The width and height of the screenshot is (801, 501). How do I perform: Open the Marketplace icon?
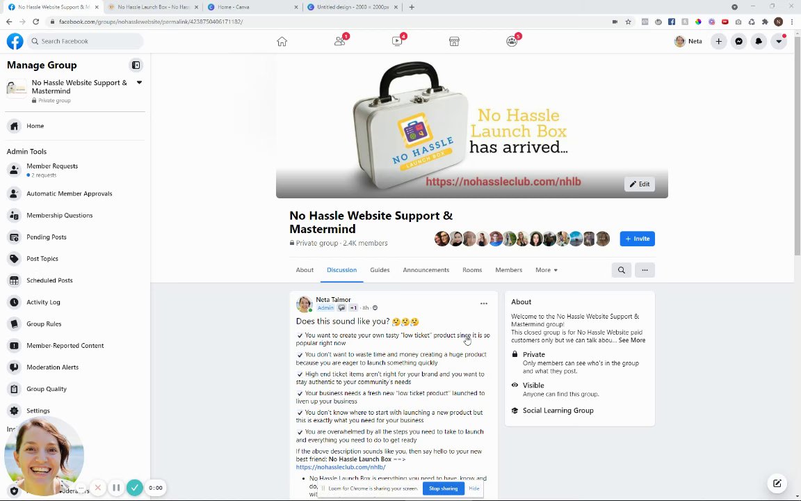[454, 42]
